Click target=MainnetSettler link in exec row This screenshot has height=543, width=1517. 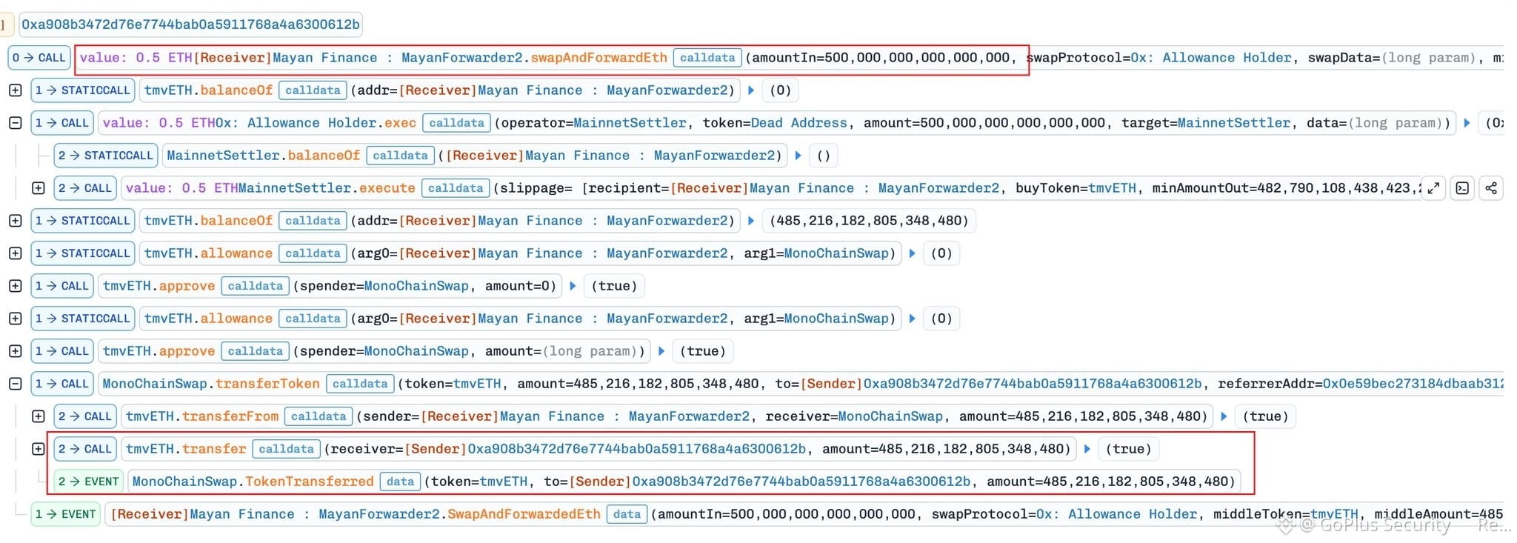[x=1234, y=123]
